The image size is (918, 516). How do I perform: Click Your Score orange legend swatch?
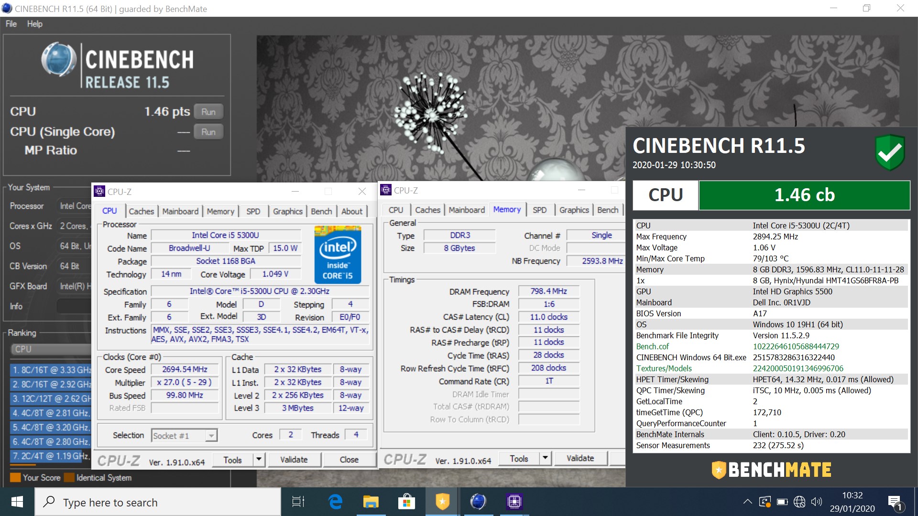(15, 477)
